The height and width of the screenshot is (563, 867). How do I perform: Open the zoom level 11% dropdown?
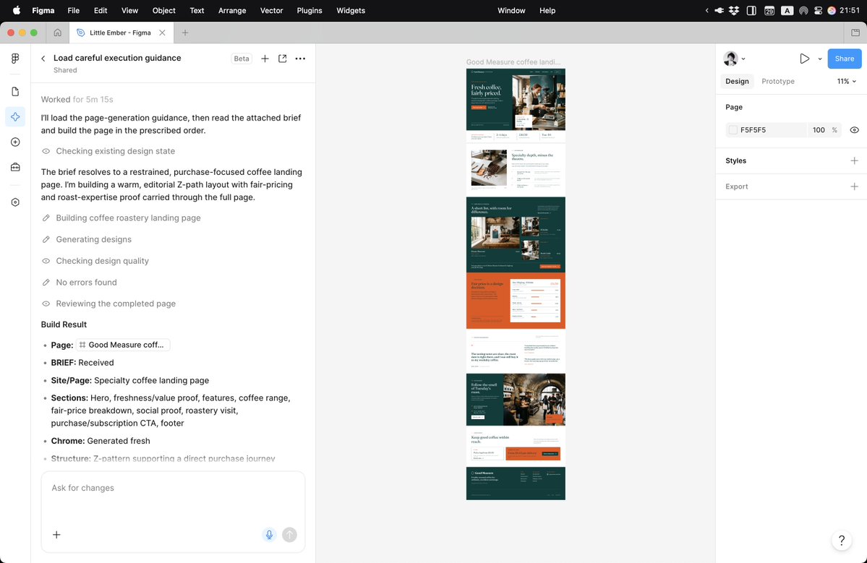(x=847, y=81)
